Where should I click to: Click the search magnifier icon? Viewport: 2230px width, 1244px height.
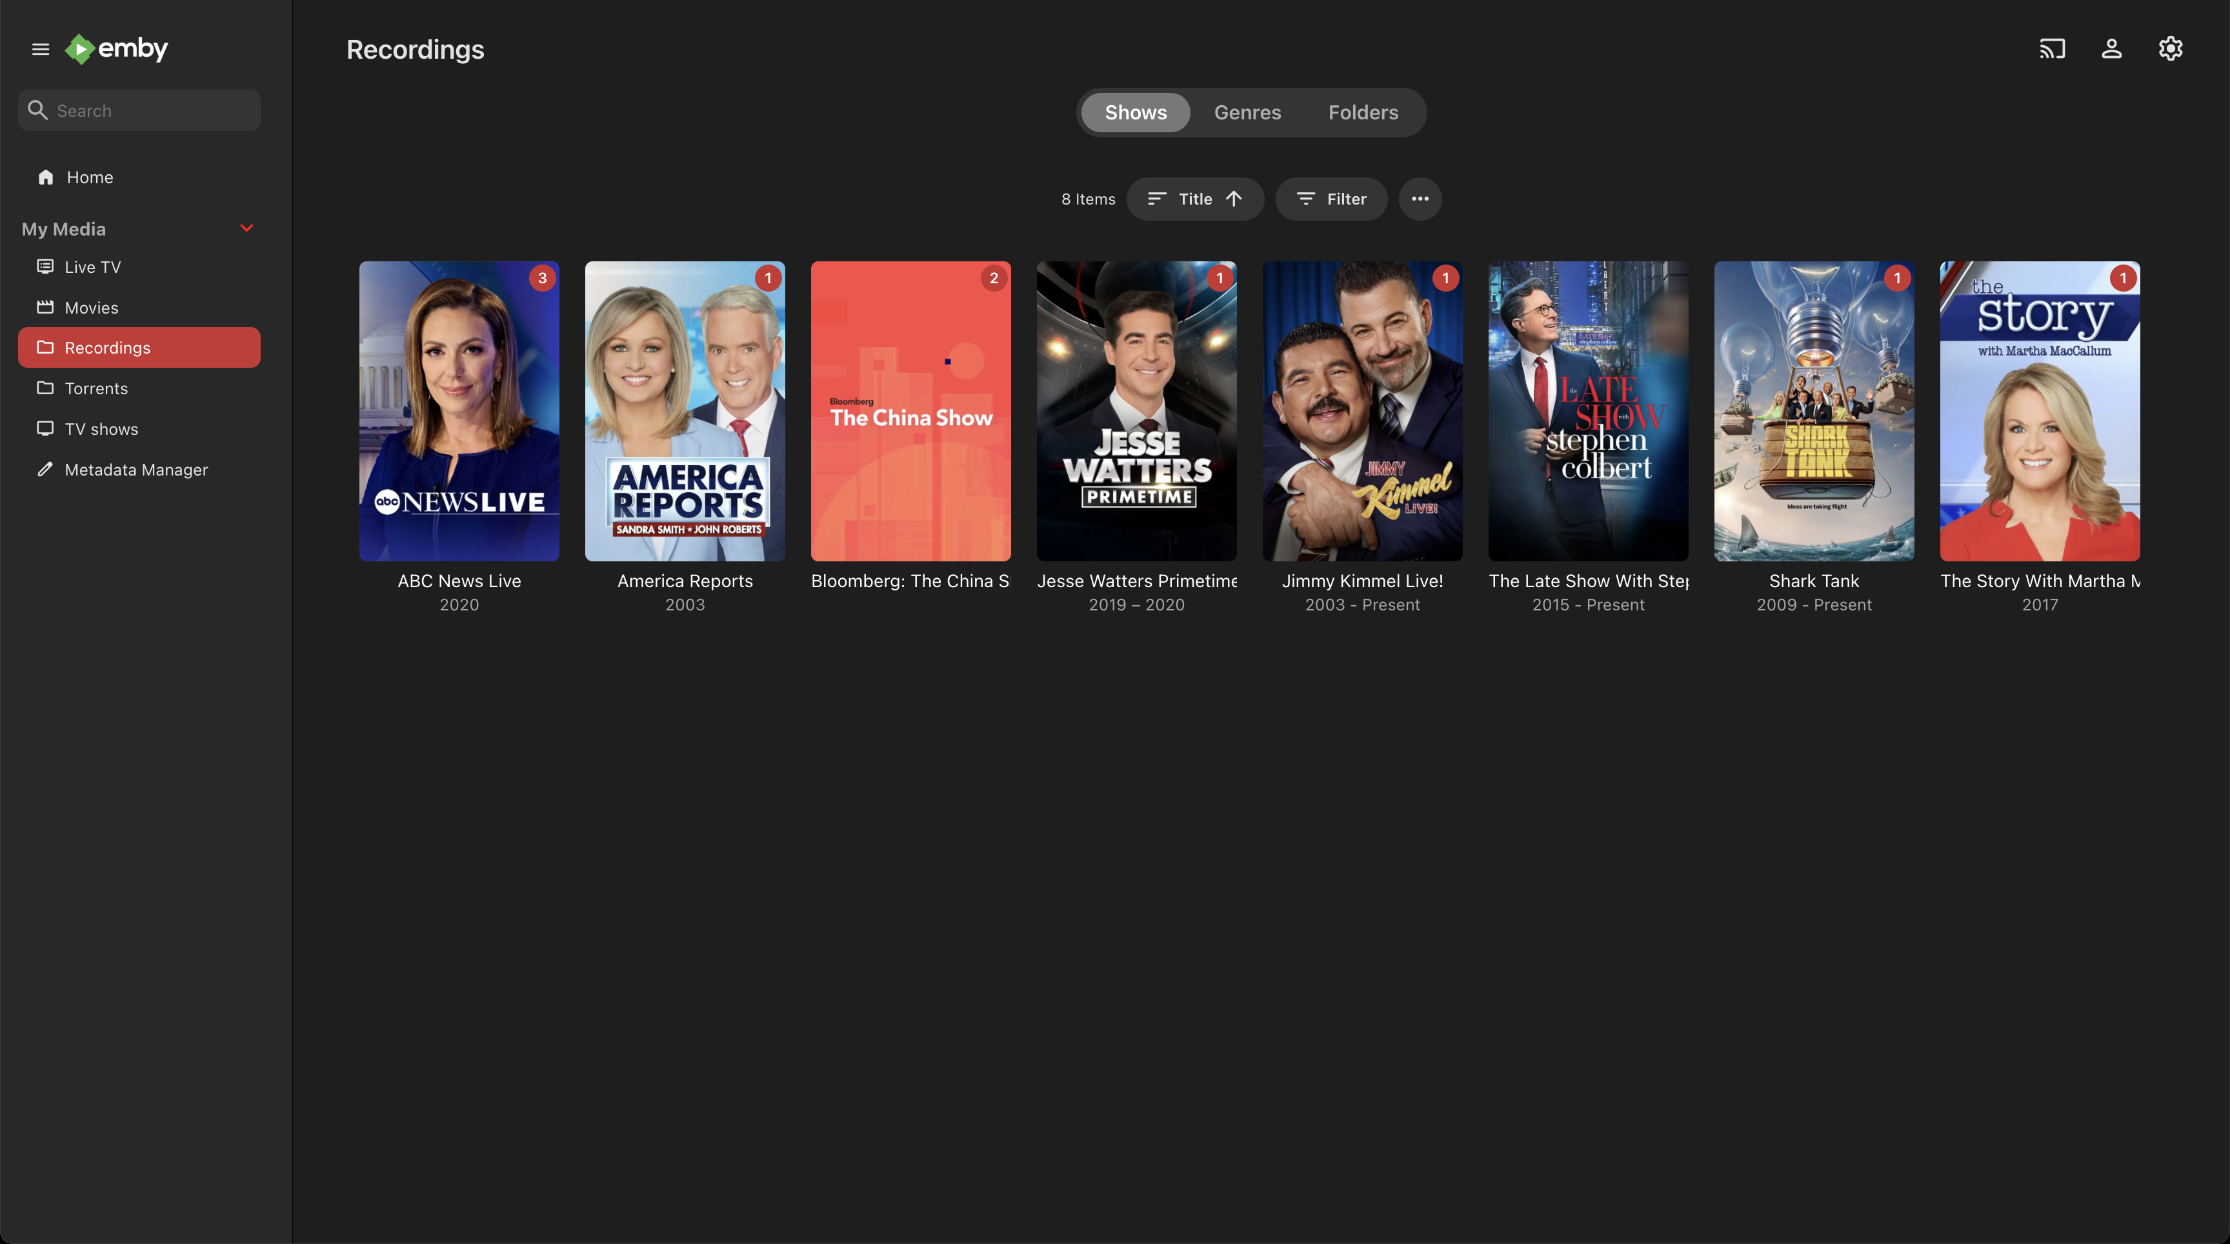[37, 110]
